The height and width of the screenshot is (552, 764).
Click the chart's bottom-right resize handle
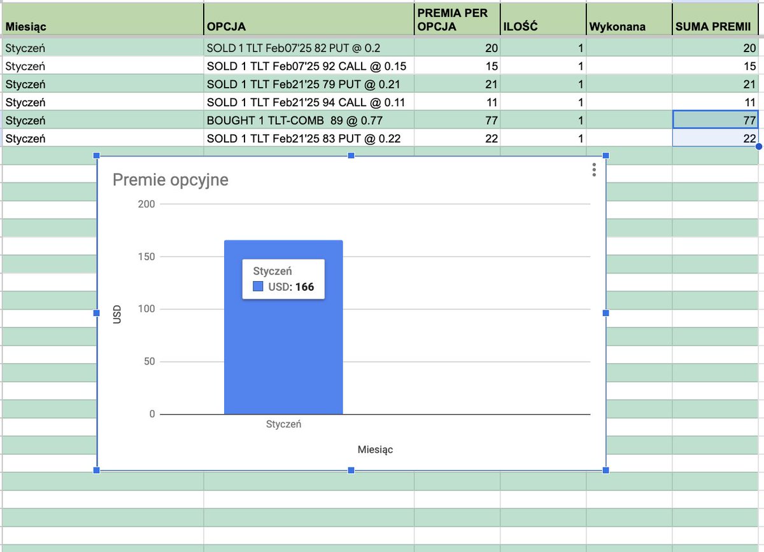click(x=605, y=470)
